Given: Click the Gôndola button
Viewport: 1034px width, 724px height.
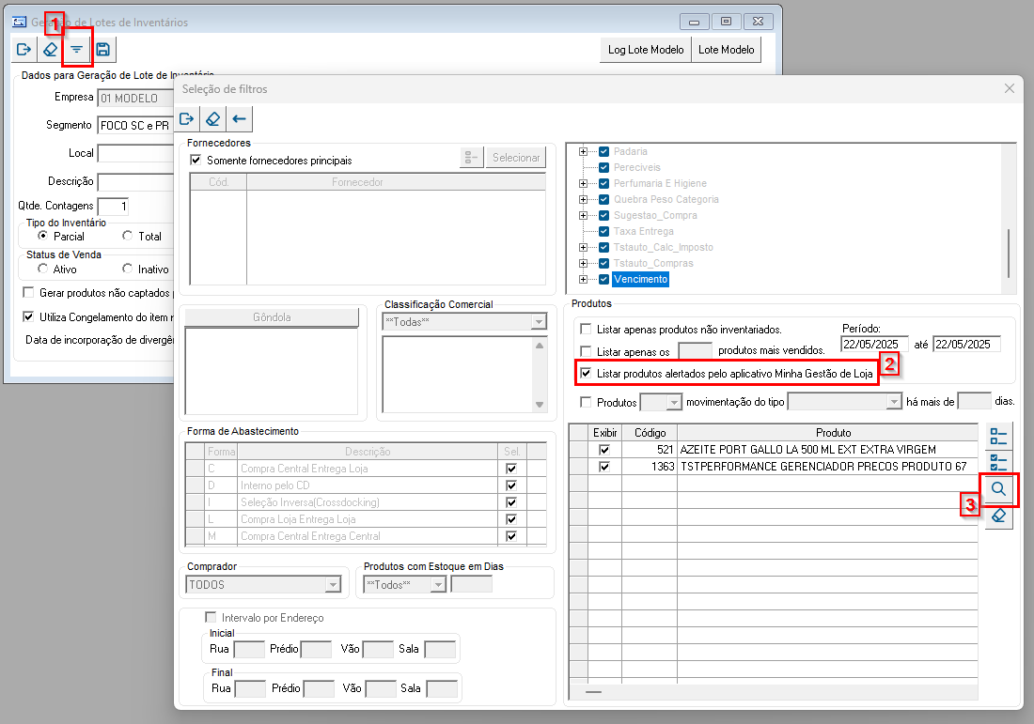Looking at the screenshot, I should click(x=272, y=317).
